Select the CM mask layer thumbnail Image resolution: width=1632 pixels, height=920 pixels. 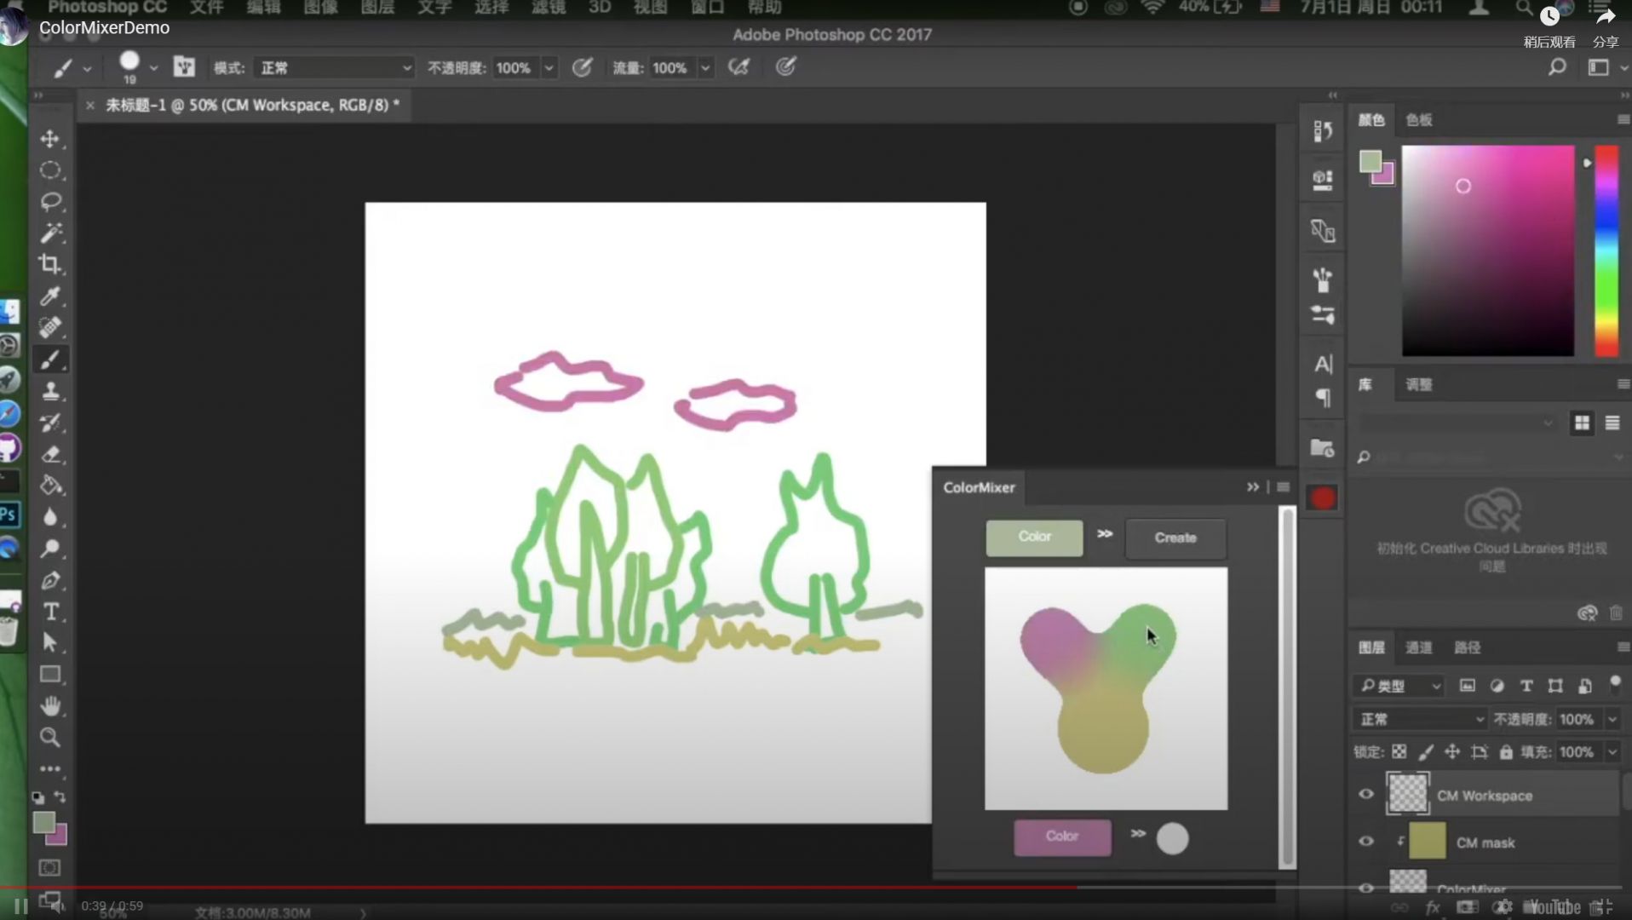(1427, 842)
